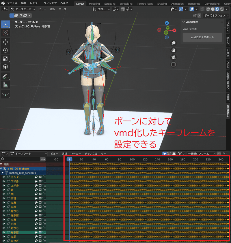Open マーカー menu in dope sheet
The image size is (231, 243).
click(76, 154)
